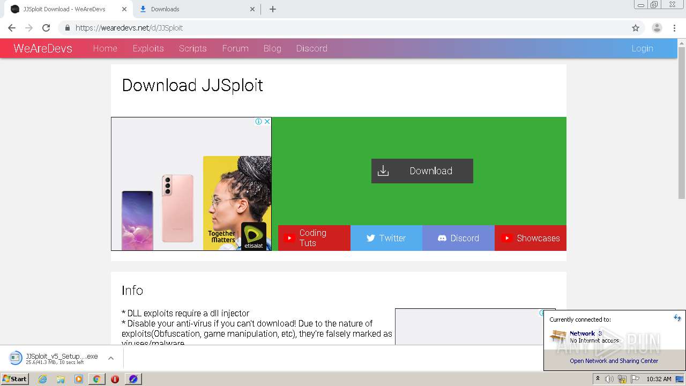Close the Downloads tab
The width and height of the screenshot is (686, 386).
tap(253, 9)
